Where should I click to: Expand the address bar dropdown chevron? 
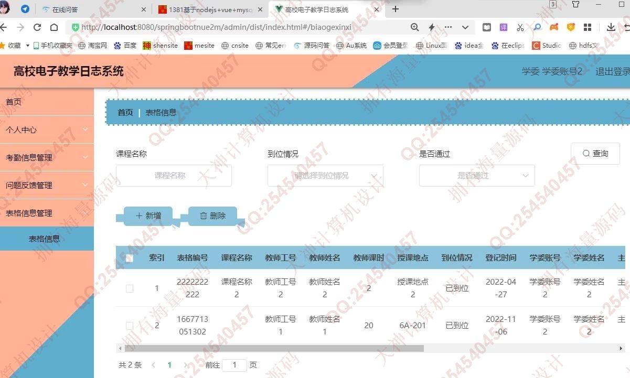point(465,27)
